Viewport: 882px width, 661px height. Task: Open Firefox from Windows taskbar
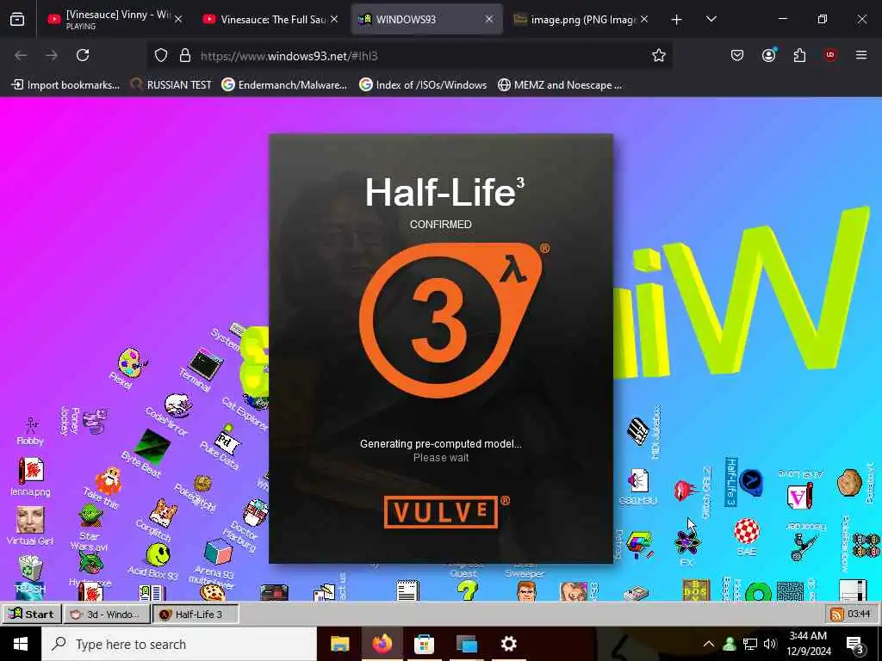click(x=382, y=644)
